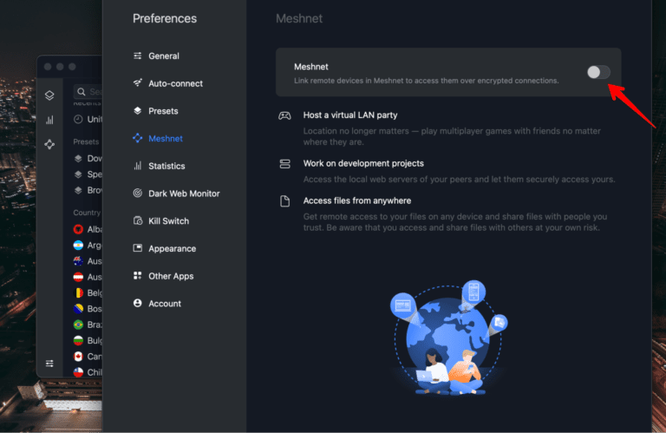The width and height of the screenshot is (666, 433).
Task: Click the 'Host a virtual LAN party' heading
Action: (350, 115)
